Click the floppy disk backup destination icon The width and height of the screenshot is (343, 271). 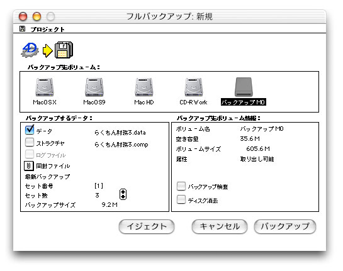tap(64, 50)
